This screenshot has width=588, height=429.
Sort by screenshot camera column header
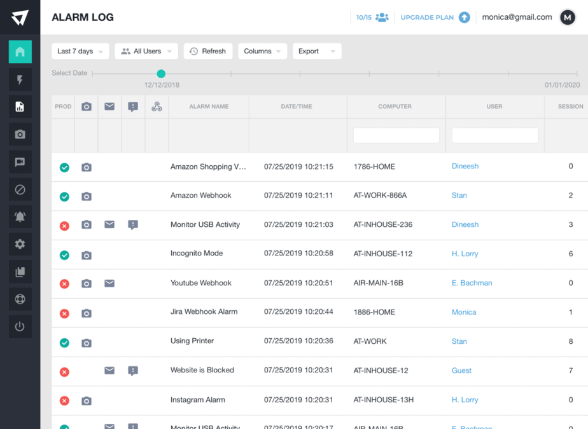point(87,107)
